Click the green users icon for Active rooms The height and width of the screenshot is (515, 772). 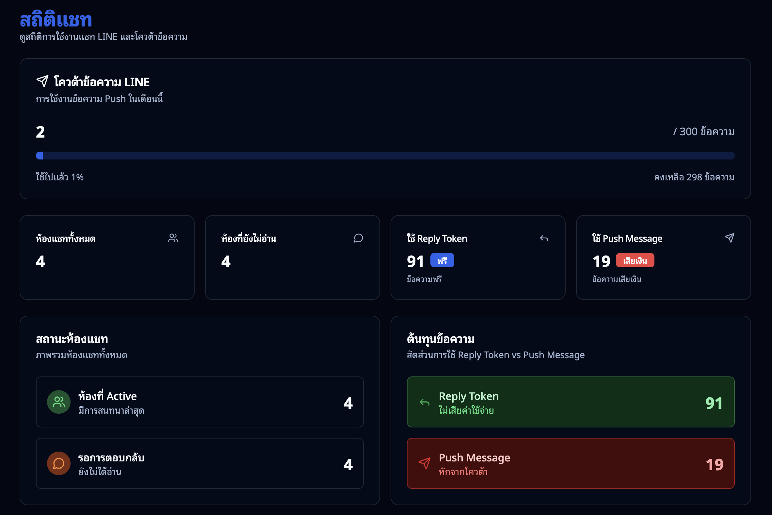[59, 402]
